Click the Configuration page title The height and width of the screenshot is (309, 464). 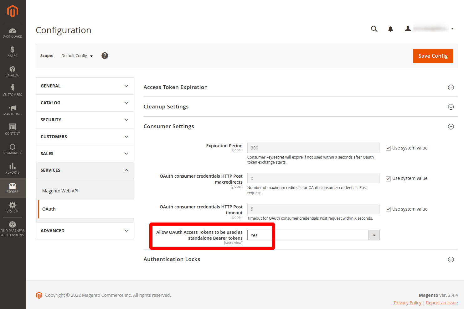[64, 30]
